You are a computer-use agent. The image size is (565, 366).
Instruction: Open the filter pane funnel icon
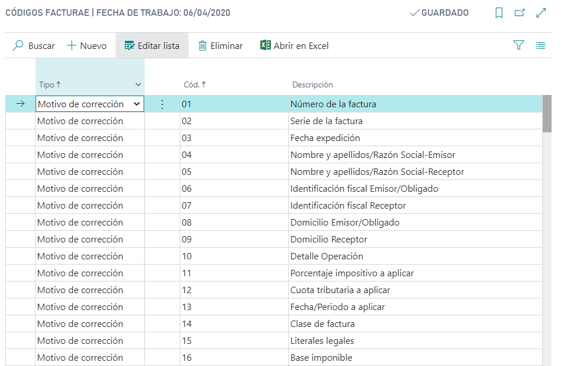(x=518, y=45)
